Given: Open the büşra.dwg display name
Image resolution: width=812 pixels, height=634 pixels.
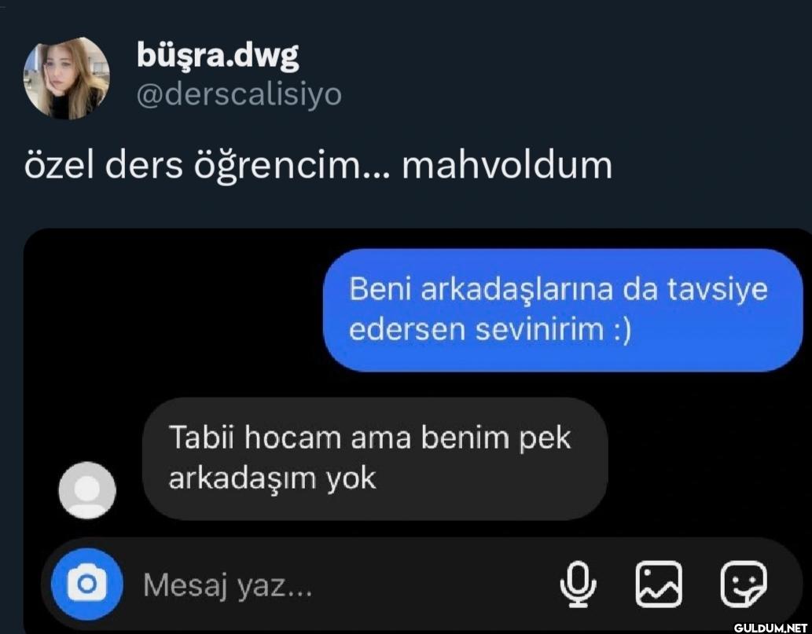Looking at the screenshot, I should pos(218,55).
